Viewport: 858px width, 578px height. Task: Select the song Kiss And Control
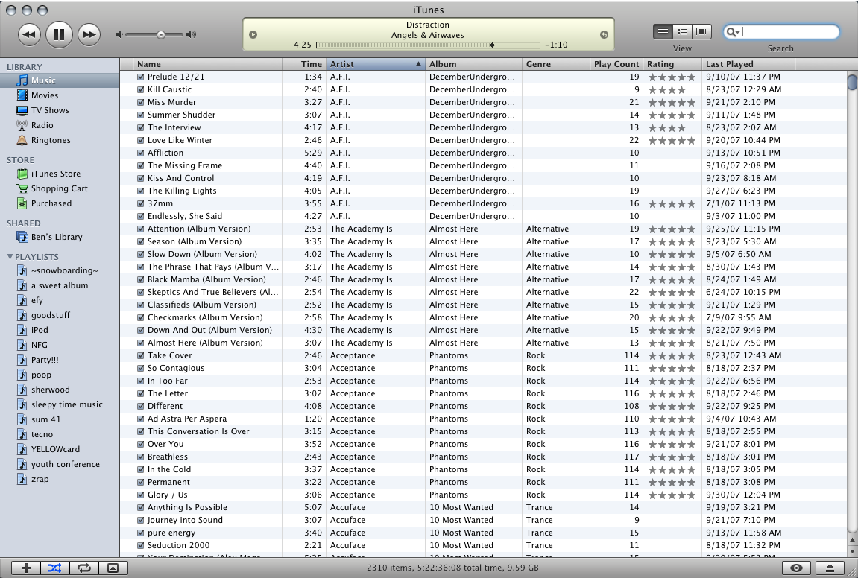point(180,178)
